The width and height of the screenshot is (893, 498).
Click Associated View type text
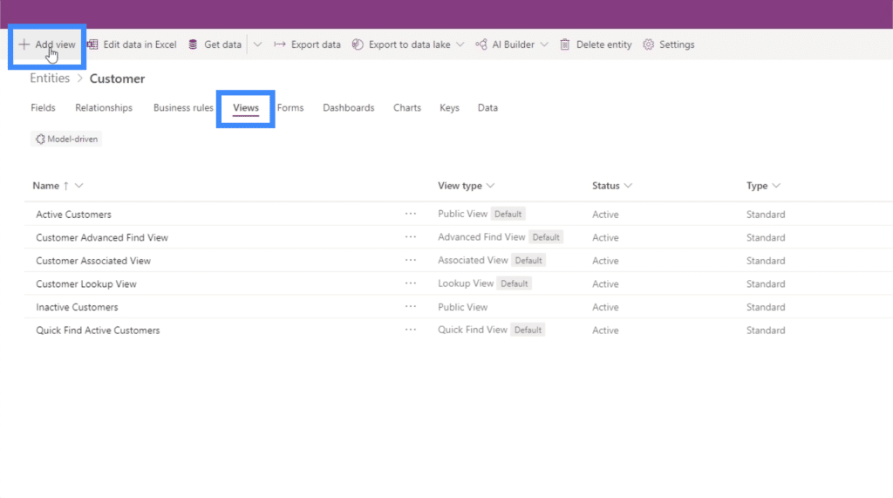(473, 261)
